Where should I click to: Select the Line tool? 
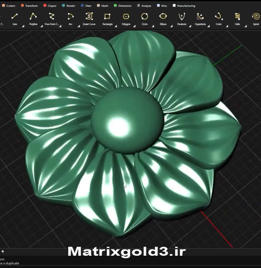pyautogui.click(x=14, y=18)
